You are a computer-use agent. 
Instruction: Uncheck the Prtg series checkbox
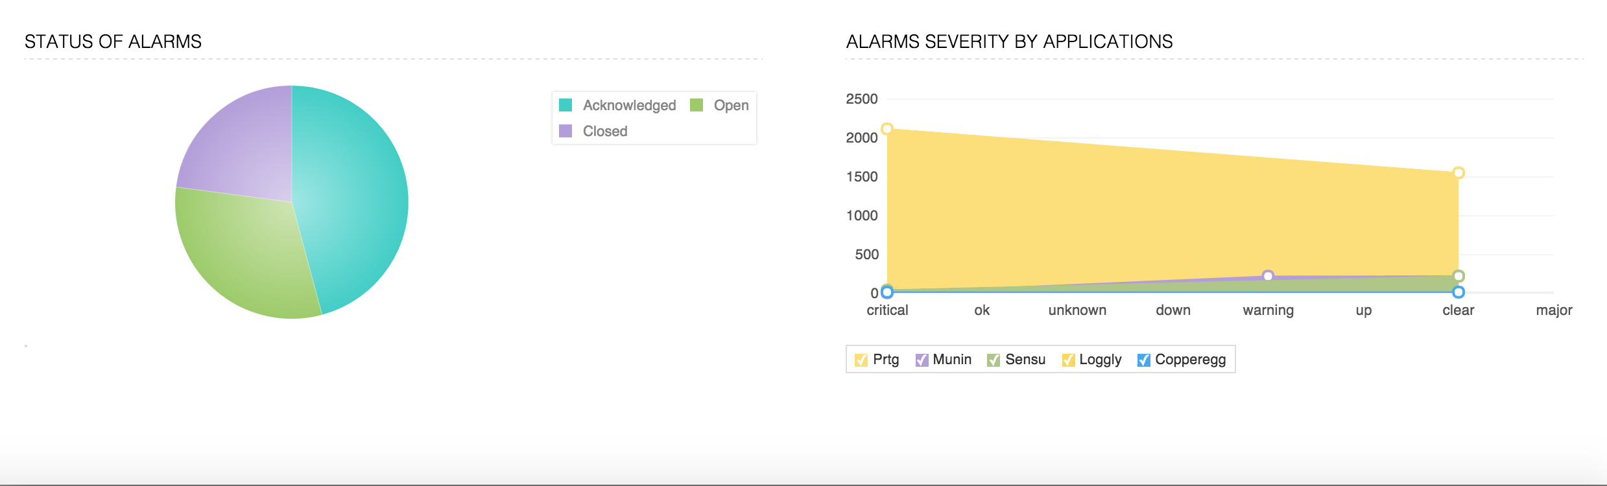[x=861, y=360]
